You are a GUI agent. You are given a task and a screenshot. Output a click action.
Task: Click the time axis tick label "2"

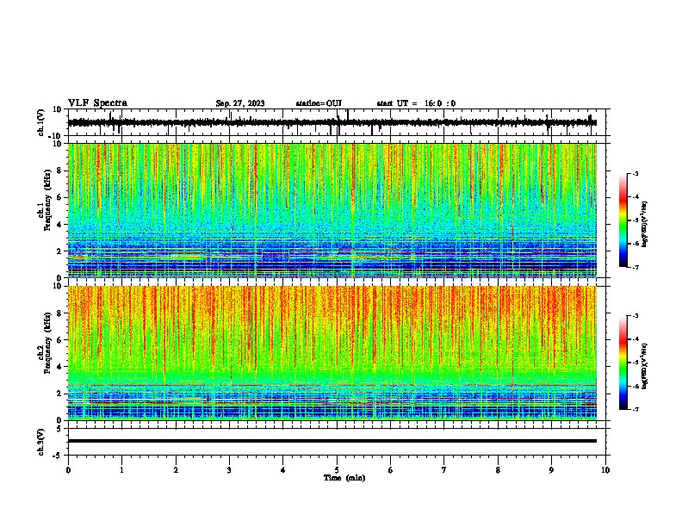pyautogui.click(x=176, y=470)
